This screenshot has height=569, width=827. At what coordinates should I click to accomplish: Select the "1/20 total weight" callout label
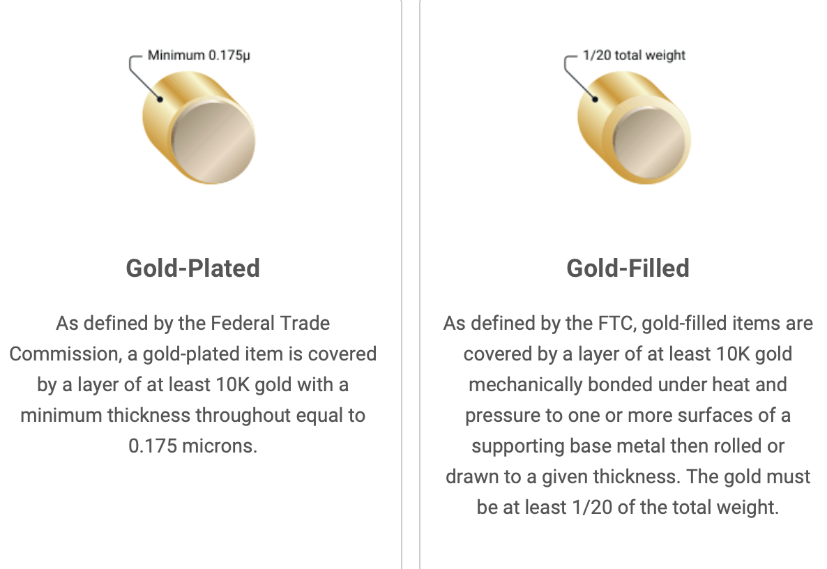(634, 55)
